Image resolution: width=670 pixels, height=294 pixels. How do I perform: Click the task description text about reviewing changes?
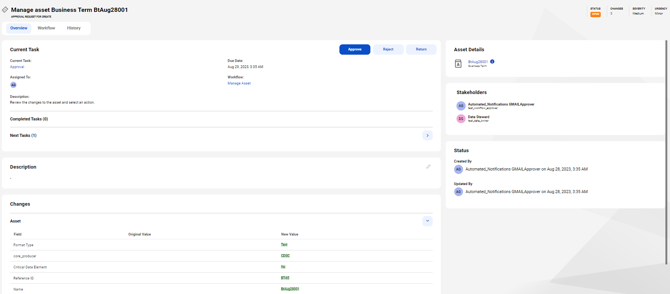point(52,102)
